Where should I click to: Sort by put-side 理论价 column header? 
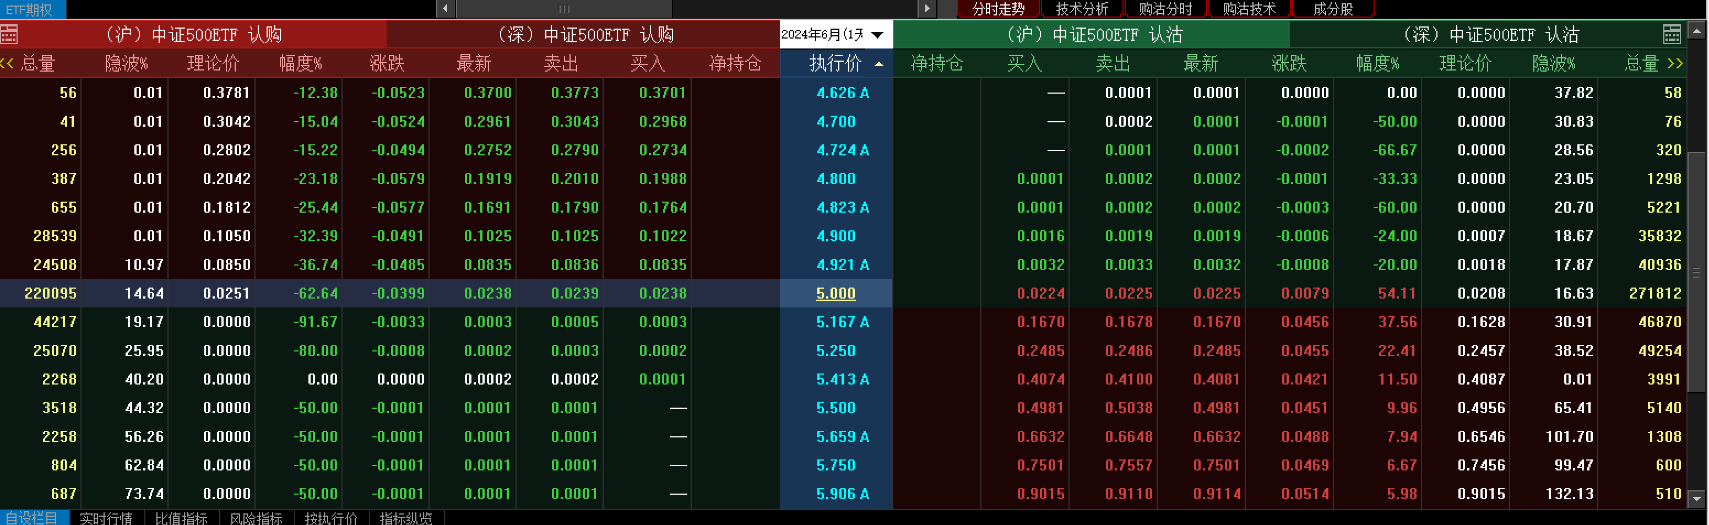tap(1466, 64)
